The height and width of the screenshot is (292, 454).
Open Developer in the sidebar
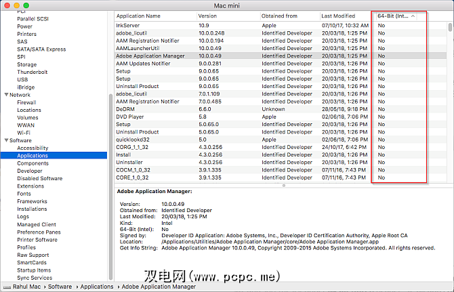(x=30, y=171)
